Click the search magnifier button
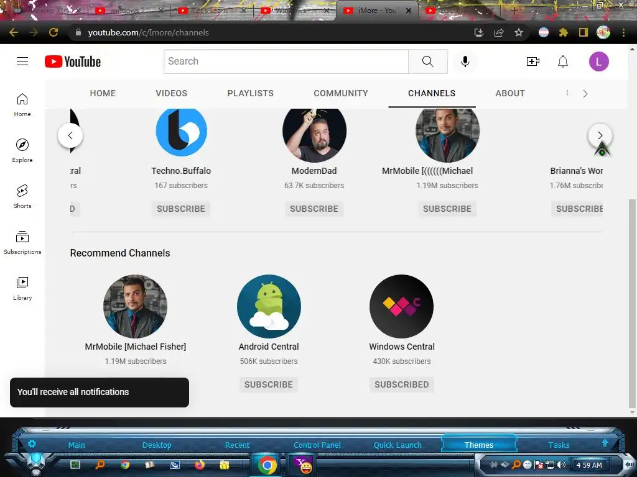Image resolution: width=637 pixels, height=477 pixels. [x=428, y=61]
